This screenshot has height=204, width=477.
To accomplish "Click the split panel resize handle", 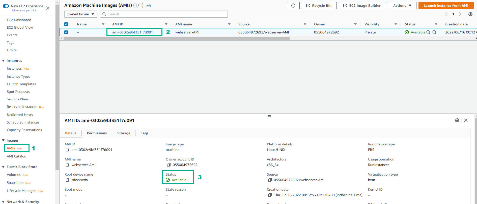I will (x=269, y=116).
